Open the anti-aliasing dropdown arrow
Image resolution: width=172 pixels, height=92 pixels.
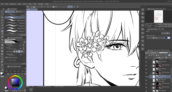24,51
